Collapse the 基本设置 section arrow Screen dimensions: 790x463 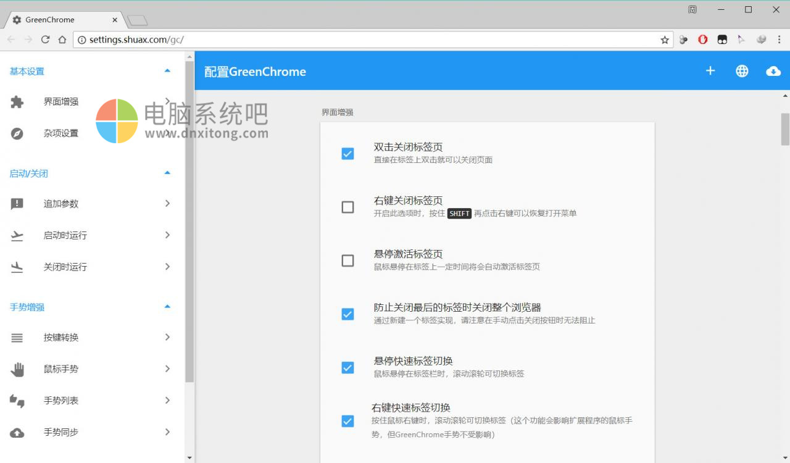[167, 71]
